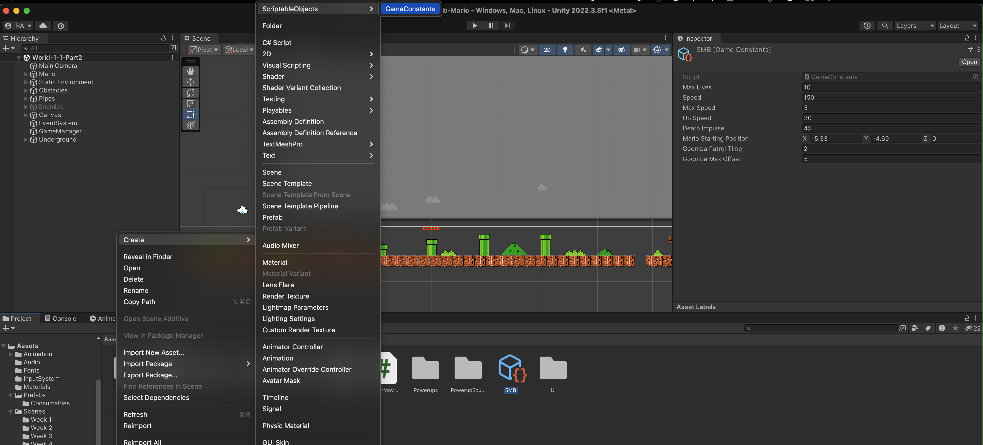Click the scene camera settings icon
Screen dimensions: 983x445
(x=637, y=50)
